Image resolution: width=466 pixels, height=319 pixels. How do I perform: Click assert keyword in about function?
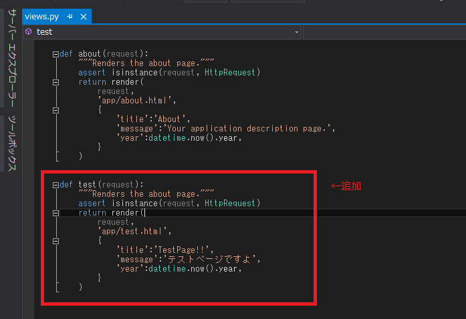[92, 72]
